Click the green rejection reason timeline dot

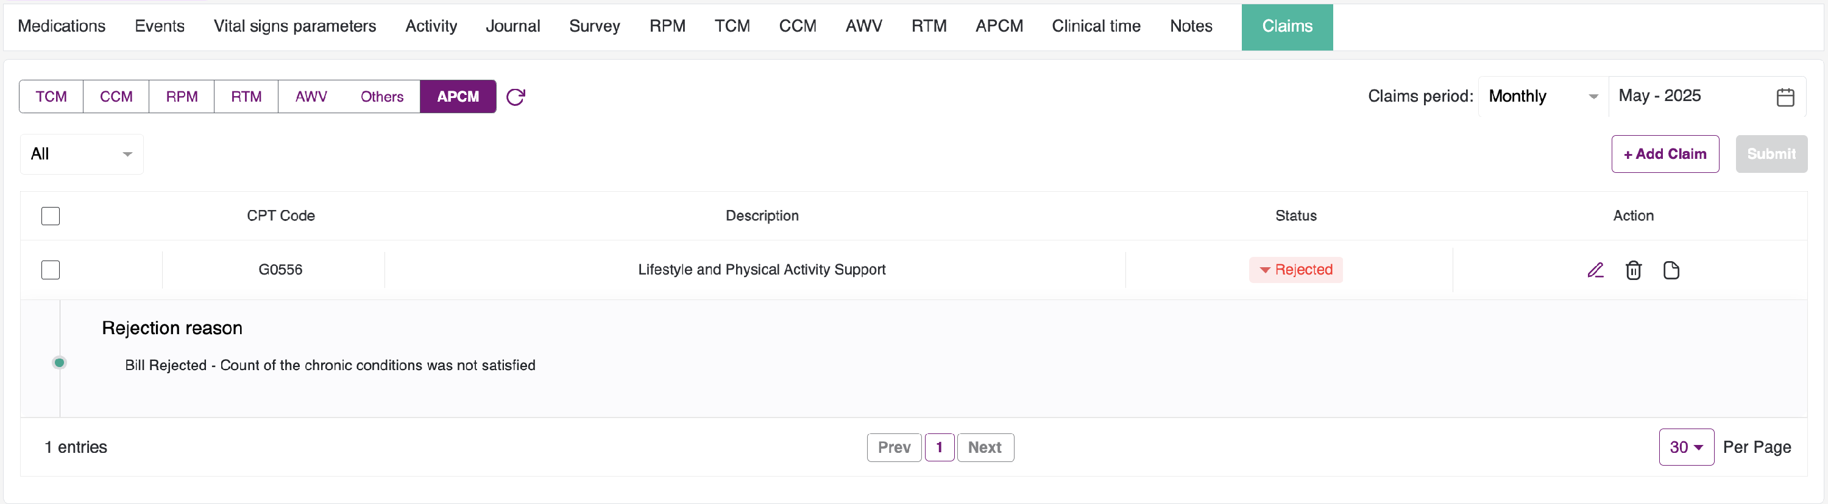(x=60, y=363)
